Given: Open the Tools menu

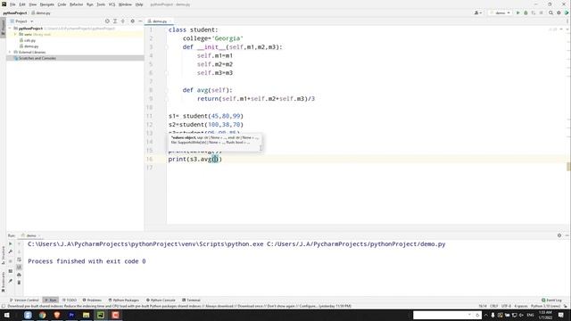Looking at the screenshot, I should point(101,4).
